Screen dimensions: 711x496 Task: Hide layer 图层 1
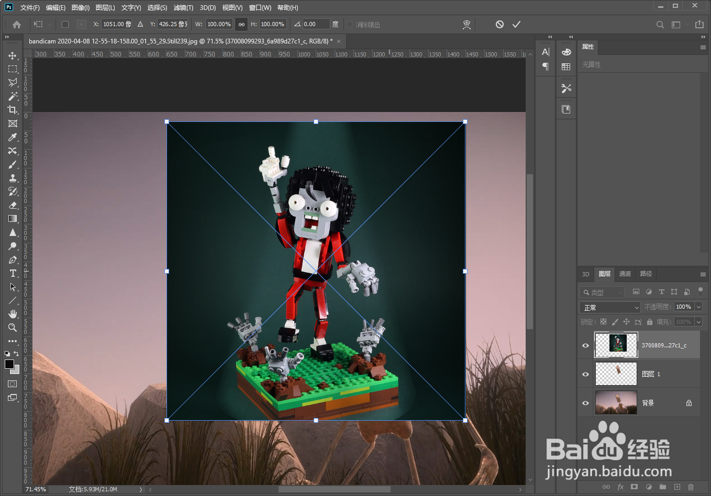(585, 374)
